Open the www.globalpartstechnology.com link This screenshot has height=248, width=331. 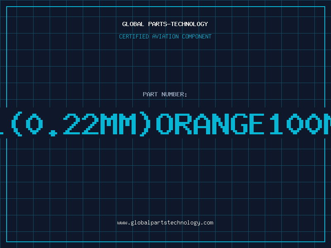[x=165, y=223]
